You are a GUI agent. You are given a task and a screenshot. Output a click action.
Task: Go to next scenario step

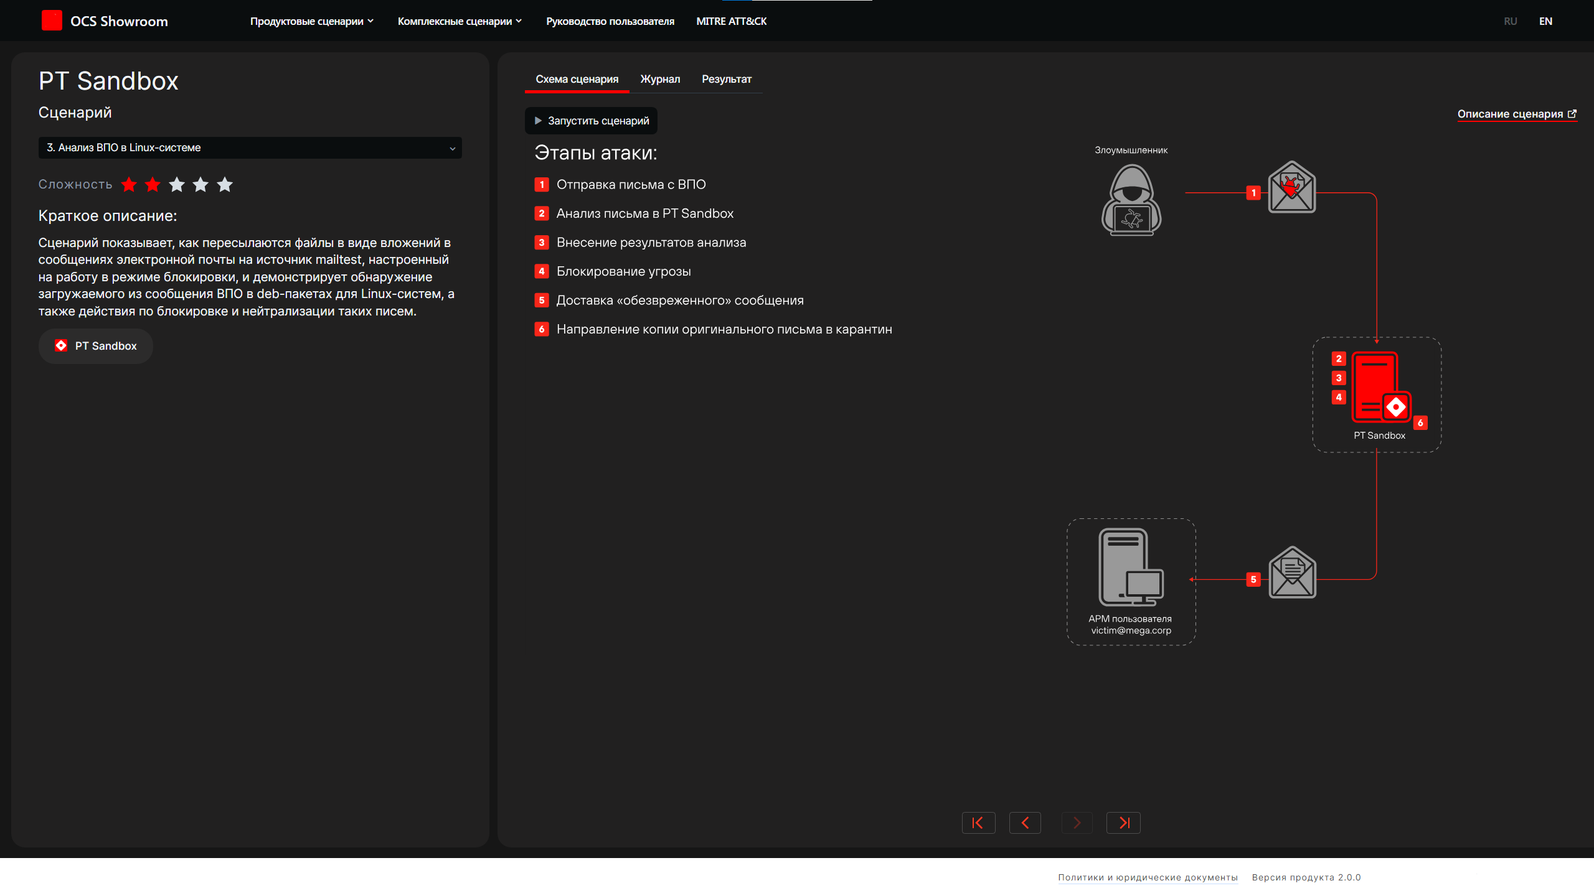tap(1077, 823)
